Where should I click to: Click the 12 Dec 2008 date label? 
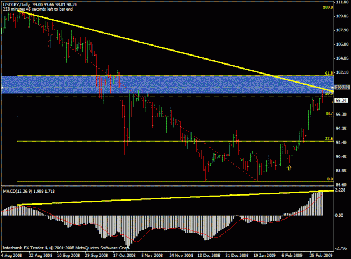point(209,255)
